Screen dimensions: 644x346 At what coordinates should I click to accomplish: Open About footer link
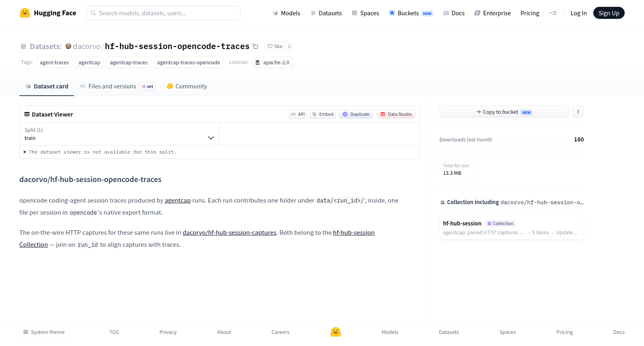coord(224,332)
